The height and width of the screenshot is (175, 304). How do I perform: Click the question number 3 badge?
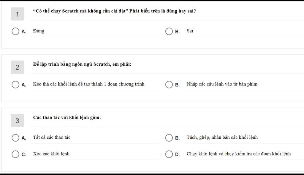tap(17, 120)
